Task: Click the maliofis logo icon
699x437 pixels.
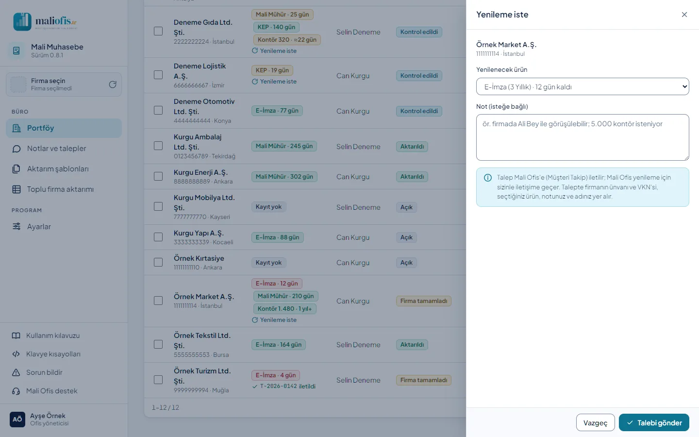Action: click(22, 22)
